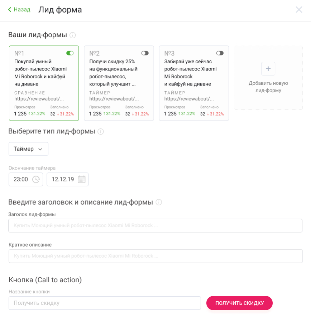Turn on the toggle for lead form №3
Image resolution: width=311 pixels, height=322 pixels.
pyautogui.click(x=220, y=53)
